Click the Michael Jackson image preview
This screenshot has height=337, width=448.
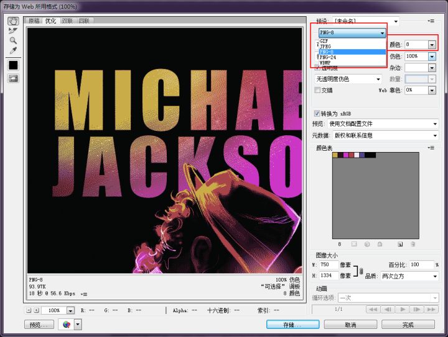click(164, 151)
